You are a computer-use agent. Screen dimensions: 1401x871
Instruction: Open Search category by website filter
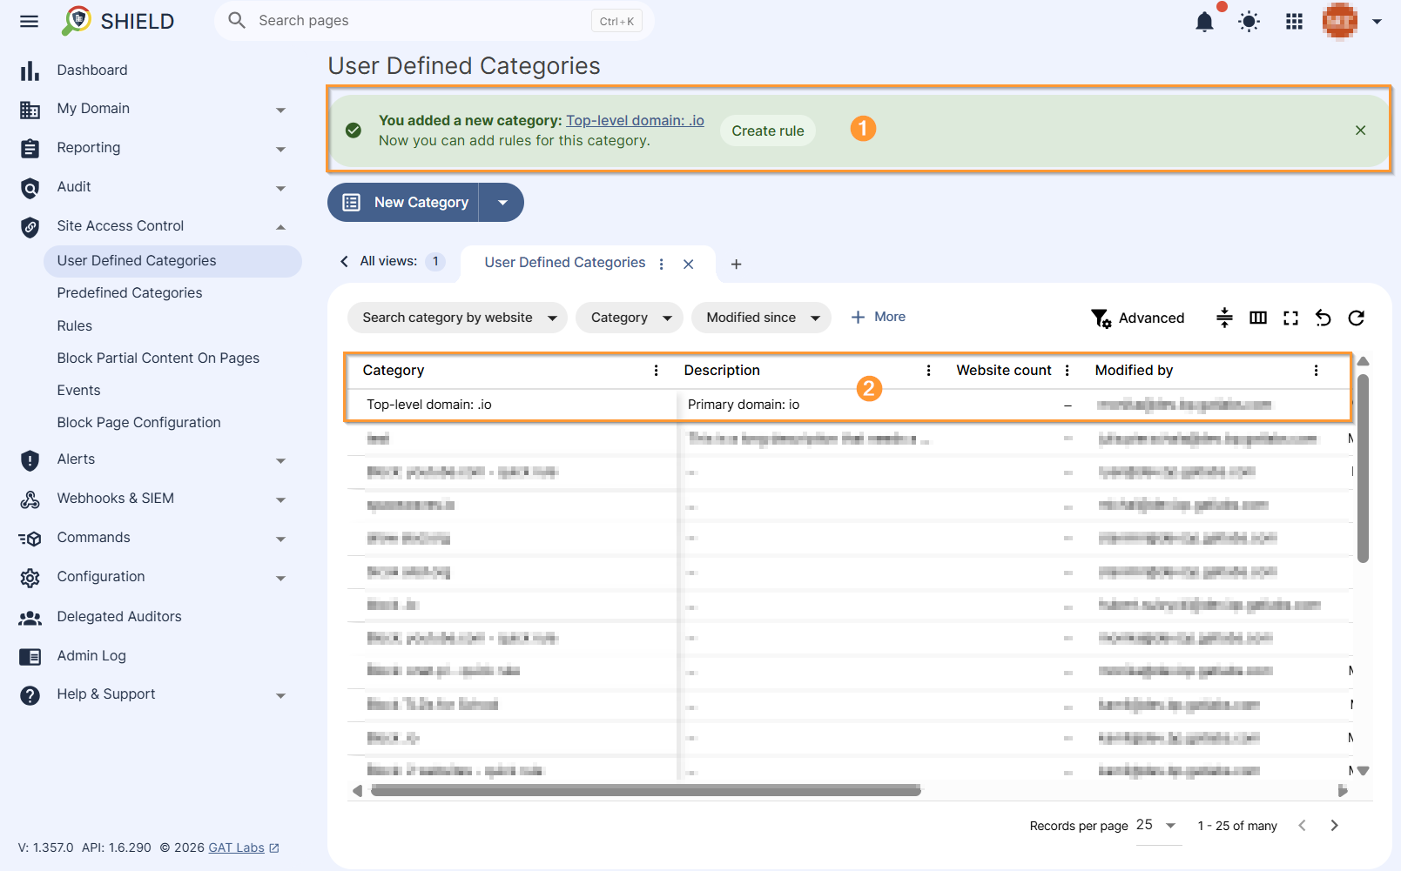pos(457,318)
